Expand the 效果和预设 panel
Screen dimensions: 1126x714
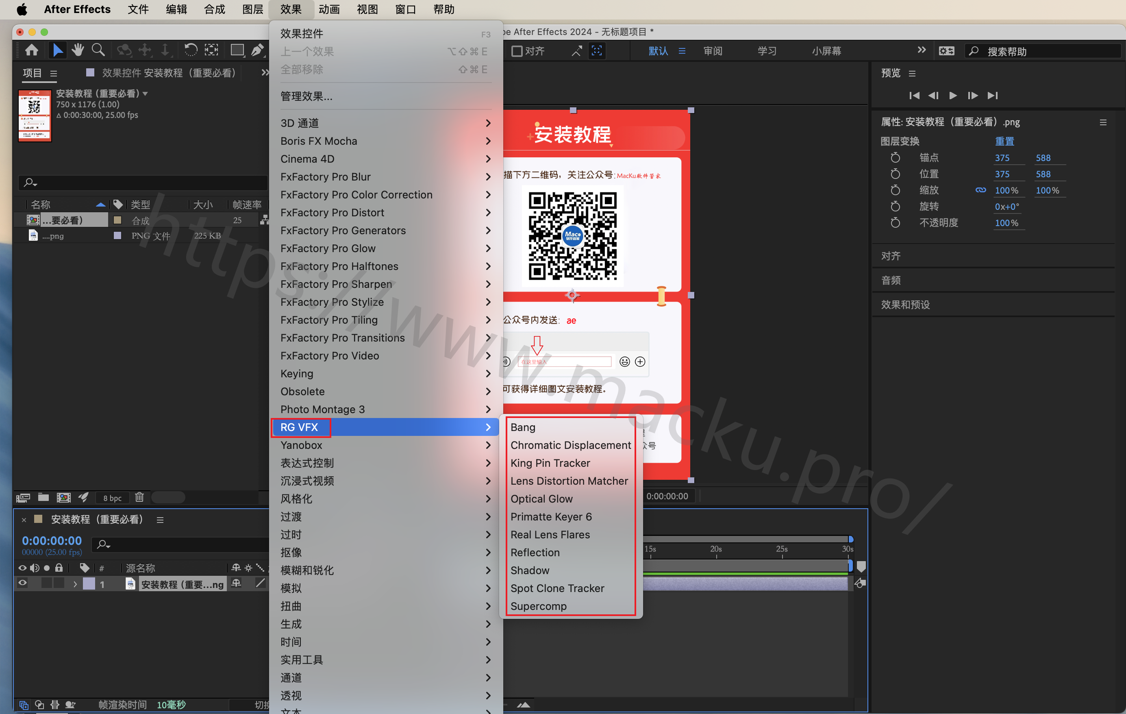click(x=905, y=305)
